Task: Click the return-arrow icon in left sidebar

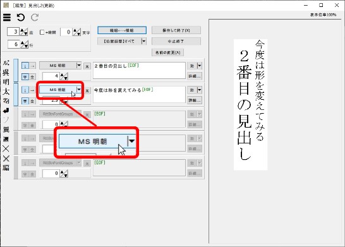Action: point(6,111)
